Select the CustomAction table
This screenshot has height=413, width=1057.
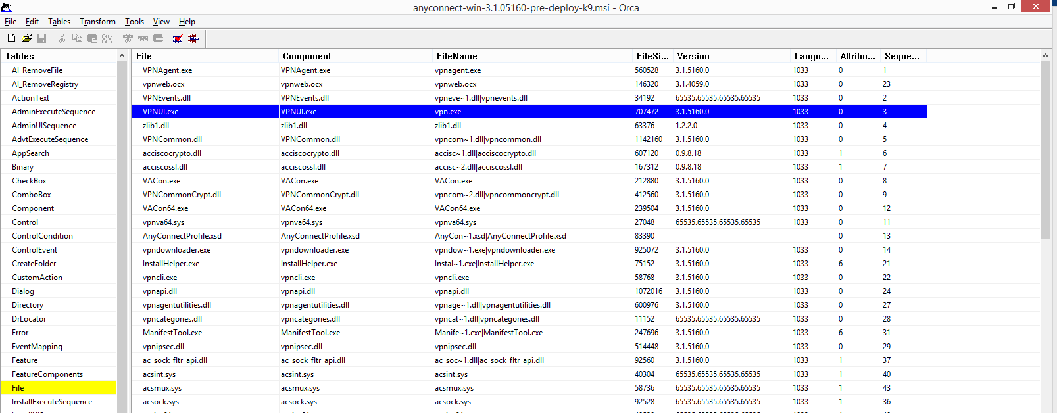(37, 278)
